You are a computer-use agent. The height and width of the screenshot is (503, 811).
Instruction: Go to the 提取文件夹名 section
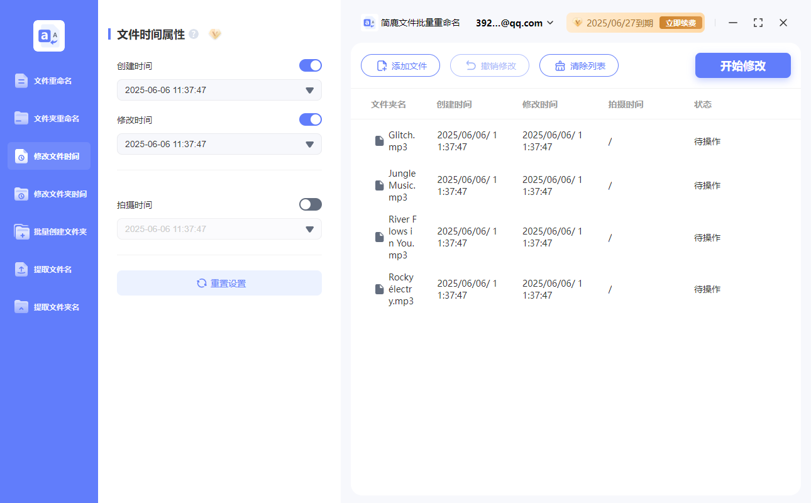click(x=48, y=307)
